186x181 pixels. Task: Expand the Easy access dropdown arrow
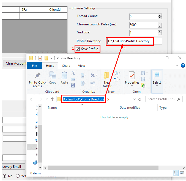(x=120, y=79)
